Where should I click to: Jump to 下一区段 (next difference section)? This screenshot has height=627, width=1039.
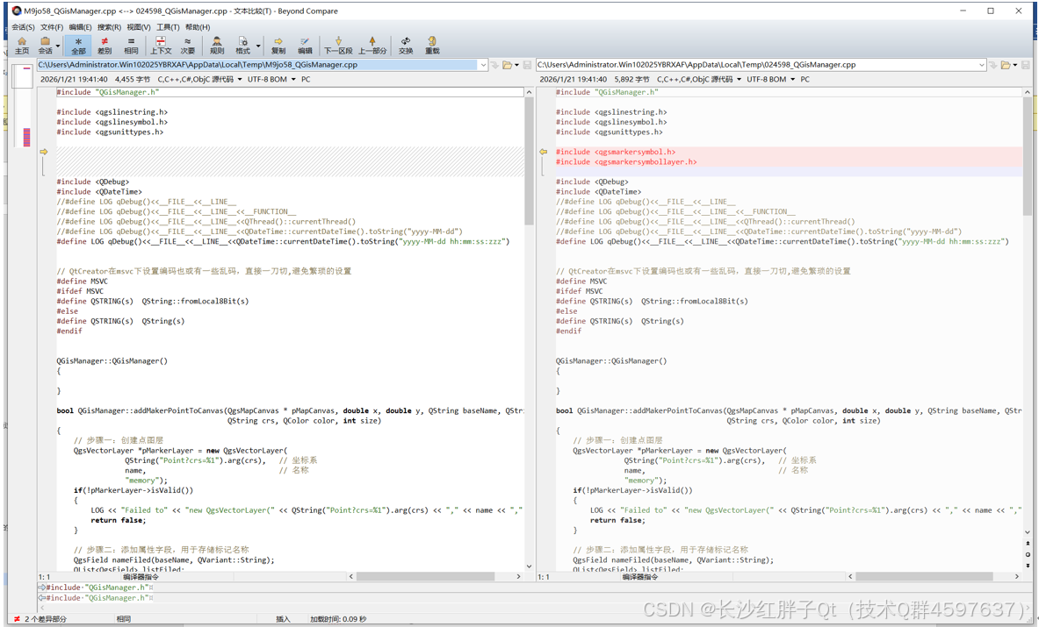pyautogui.click(x=338, y=45)
